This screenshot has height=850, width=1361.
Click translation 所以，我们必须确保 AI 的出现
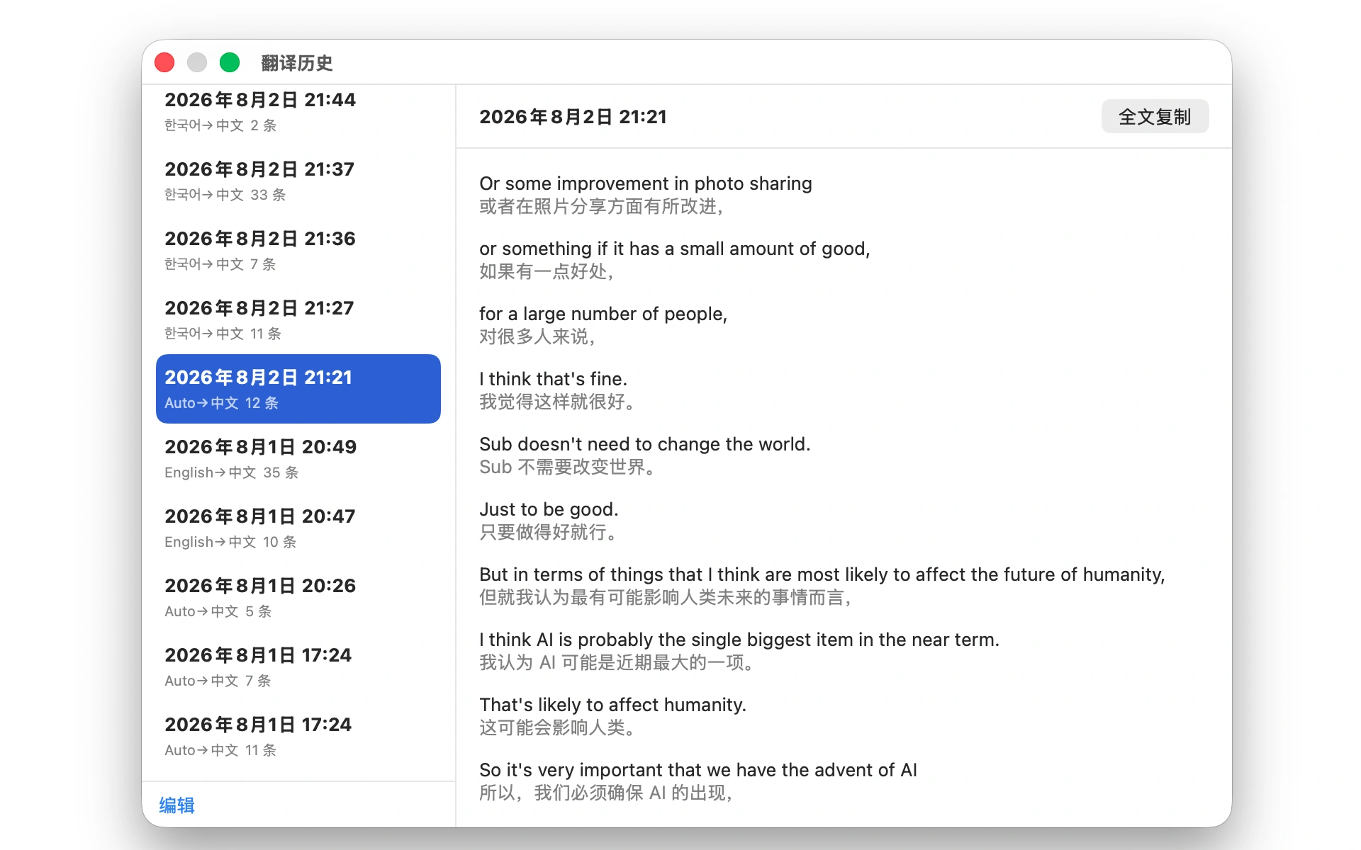point(605,793)
